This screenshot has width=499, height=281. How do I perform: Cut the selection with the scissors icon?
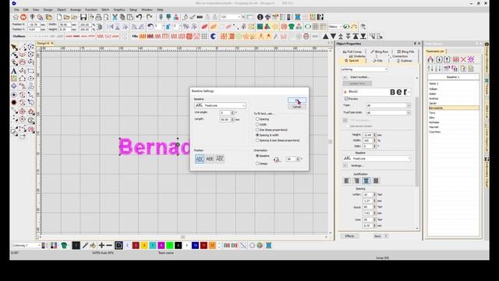[115, 17]
